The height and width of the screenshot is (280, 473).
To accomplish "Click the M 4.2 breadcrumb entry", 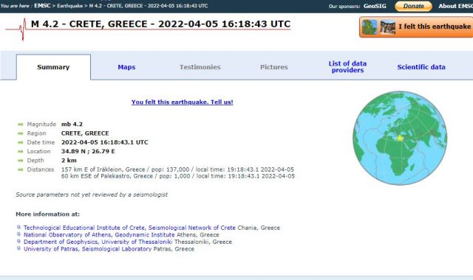I will point(149,6).
